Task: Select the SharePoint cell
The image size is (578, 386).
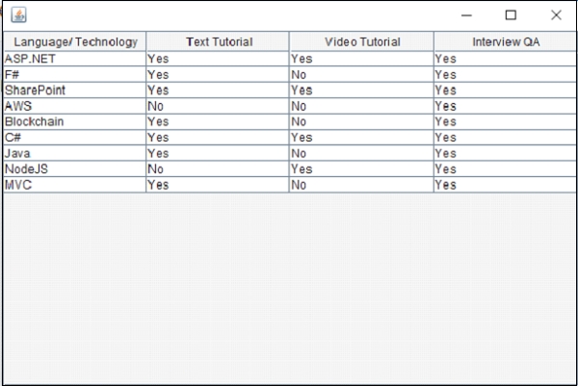Action: pos(74,90)
